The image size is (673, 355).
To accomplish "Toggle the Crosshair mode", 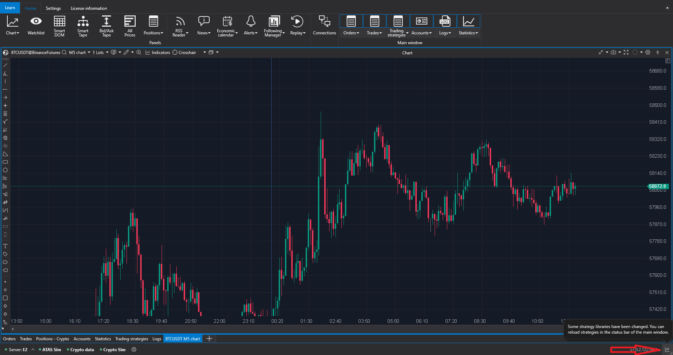I will pyautogui.click(x=184, y=53).
